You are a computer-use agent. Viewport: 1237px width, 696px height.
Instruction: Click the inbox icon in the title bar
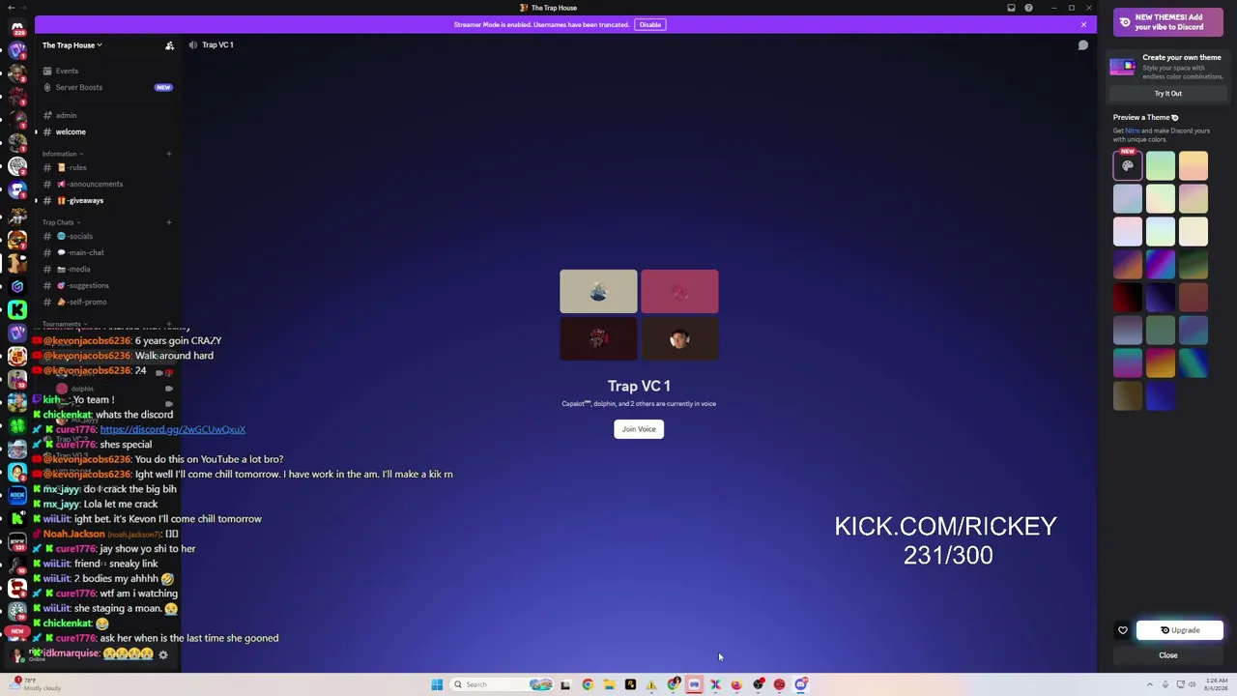(1011, 8)
